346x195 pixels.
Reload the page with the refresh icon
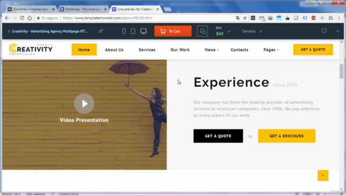22,18
